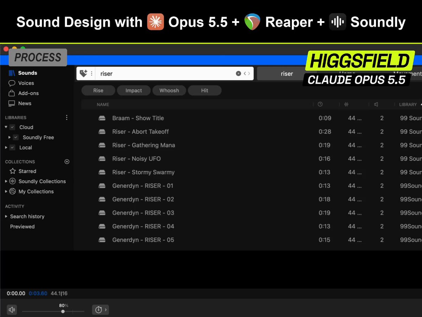Click the drive icon for Riser - Abort Takeoff

pos(102,132)
